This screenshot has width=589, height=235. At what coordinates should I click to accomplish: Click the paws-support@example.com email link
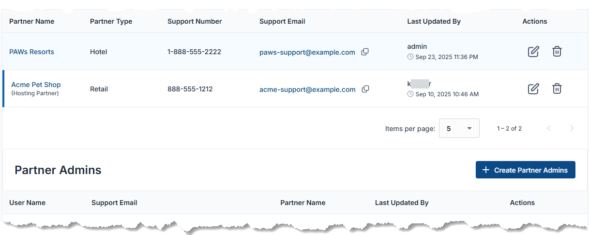[307, 52]
